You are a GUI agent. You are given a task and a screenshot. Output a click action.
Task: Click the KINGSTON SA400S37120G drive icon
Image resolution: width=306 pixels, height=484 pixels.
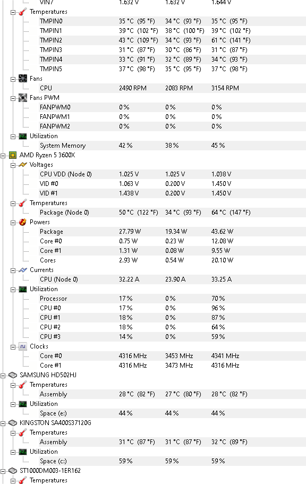13,423
